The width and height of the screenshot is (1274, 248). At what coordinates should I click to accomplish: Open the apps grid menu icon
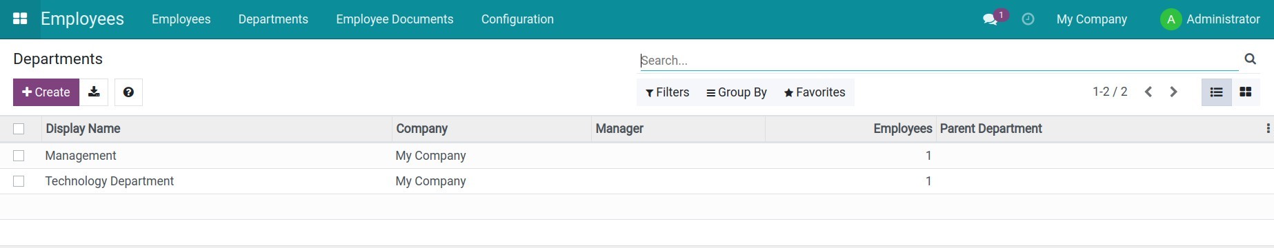click(20, 19)
